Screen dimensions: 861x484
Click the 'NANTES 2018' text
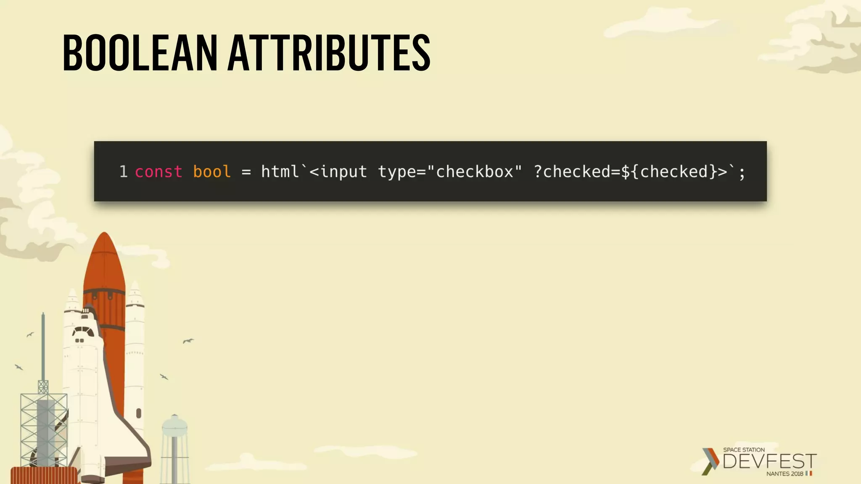[784, 473]
